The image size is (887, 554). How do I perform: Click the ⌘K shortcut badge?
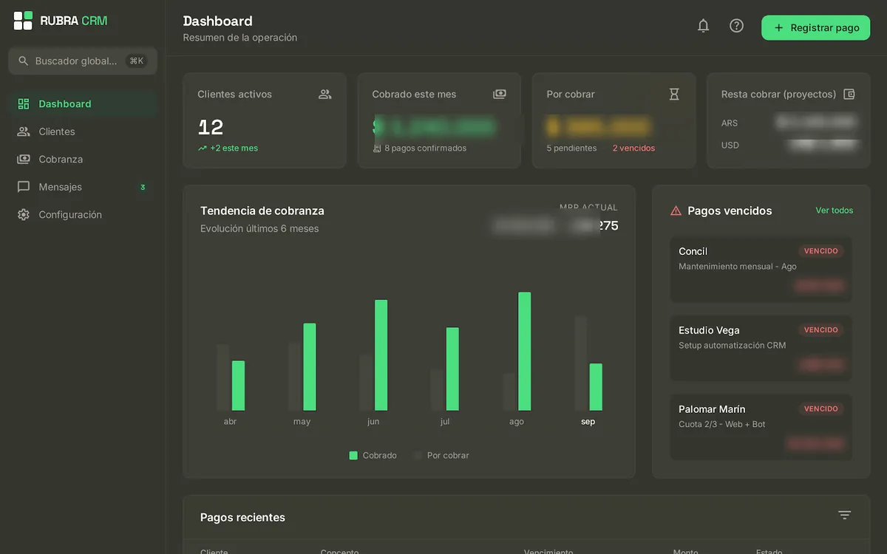click(x=137, y=61)
